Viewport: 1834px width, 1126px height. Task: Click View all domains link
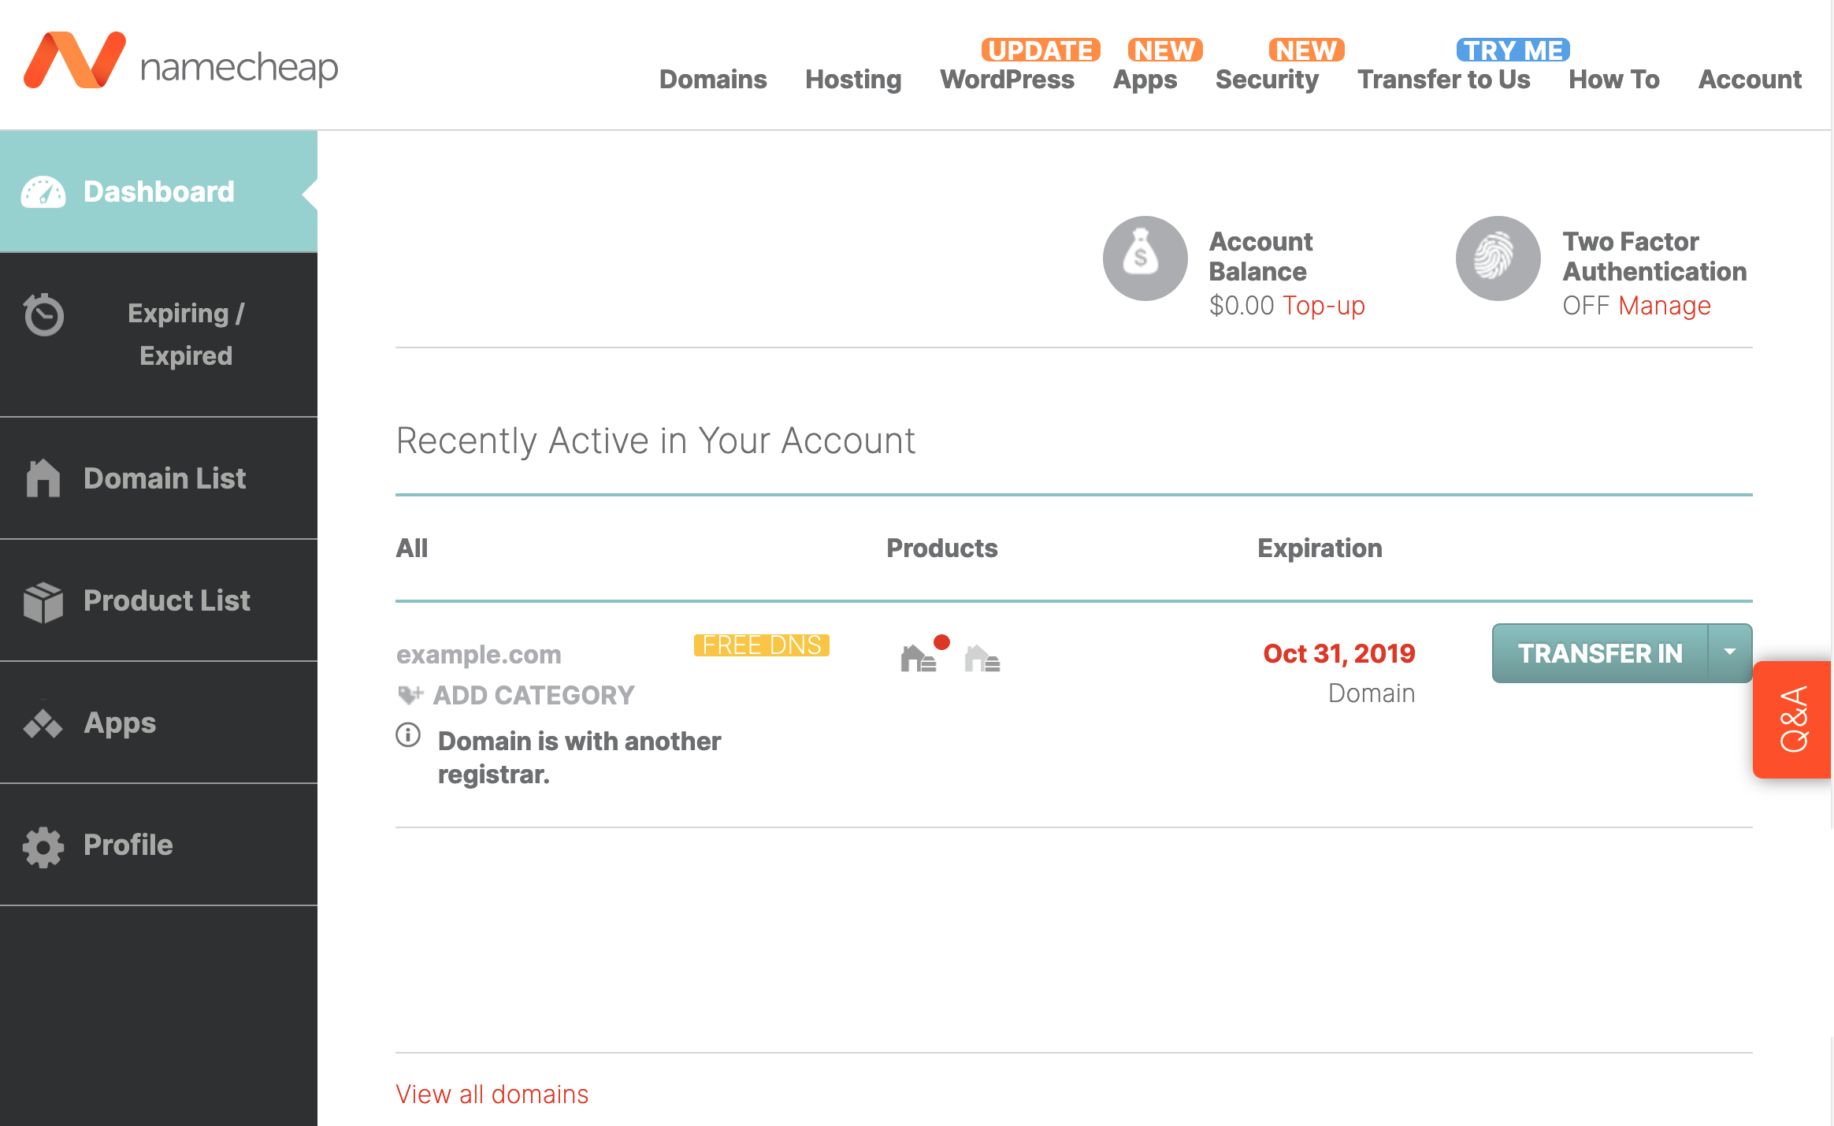tap(492, 1094)
